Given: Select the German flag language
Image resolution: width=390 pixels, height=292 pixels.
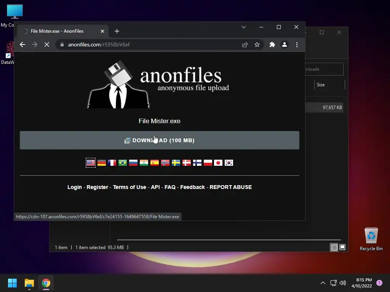Looking at the screenshot, I should click(101, 163).
